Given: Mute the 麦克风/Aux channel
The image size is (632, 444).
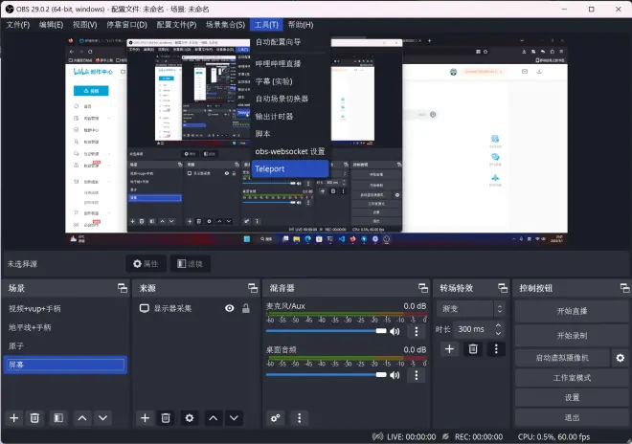Looking at the screenshot, I should (395, 331).
